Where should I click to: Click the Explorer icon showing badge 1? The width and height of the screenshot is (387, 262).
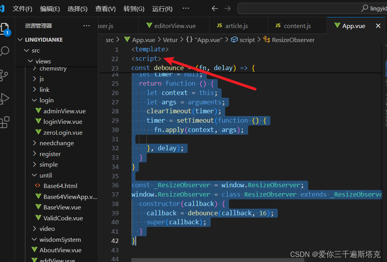5,28
